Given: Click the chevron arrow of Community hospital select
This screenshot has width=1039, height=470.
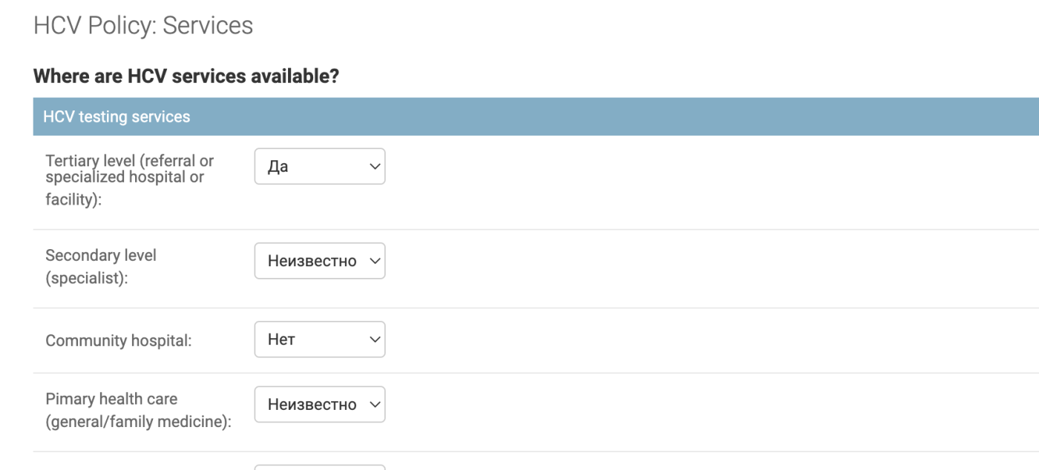Looking at the screenshot, I should 374,340.
